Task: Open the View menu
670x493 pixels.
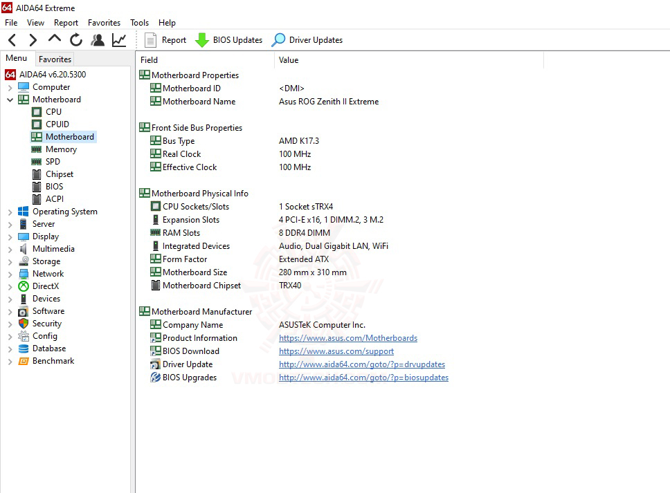Action: click(x=35, y=23)
